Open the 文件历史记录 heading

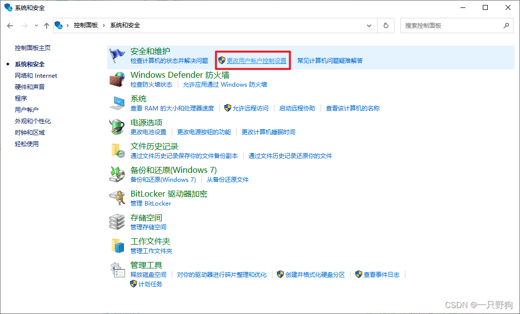coord(154,147)
